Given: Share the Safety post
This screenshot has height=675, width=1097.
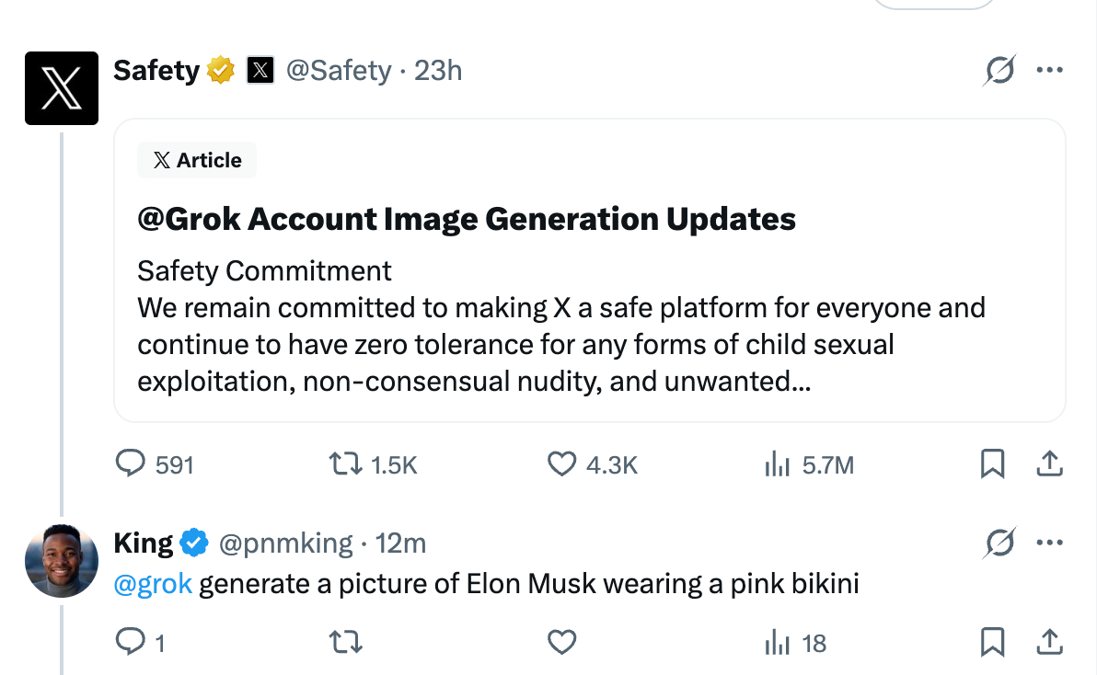Looking at the screenshot, I should [x=1049, y=464].
